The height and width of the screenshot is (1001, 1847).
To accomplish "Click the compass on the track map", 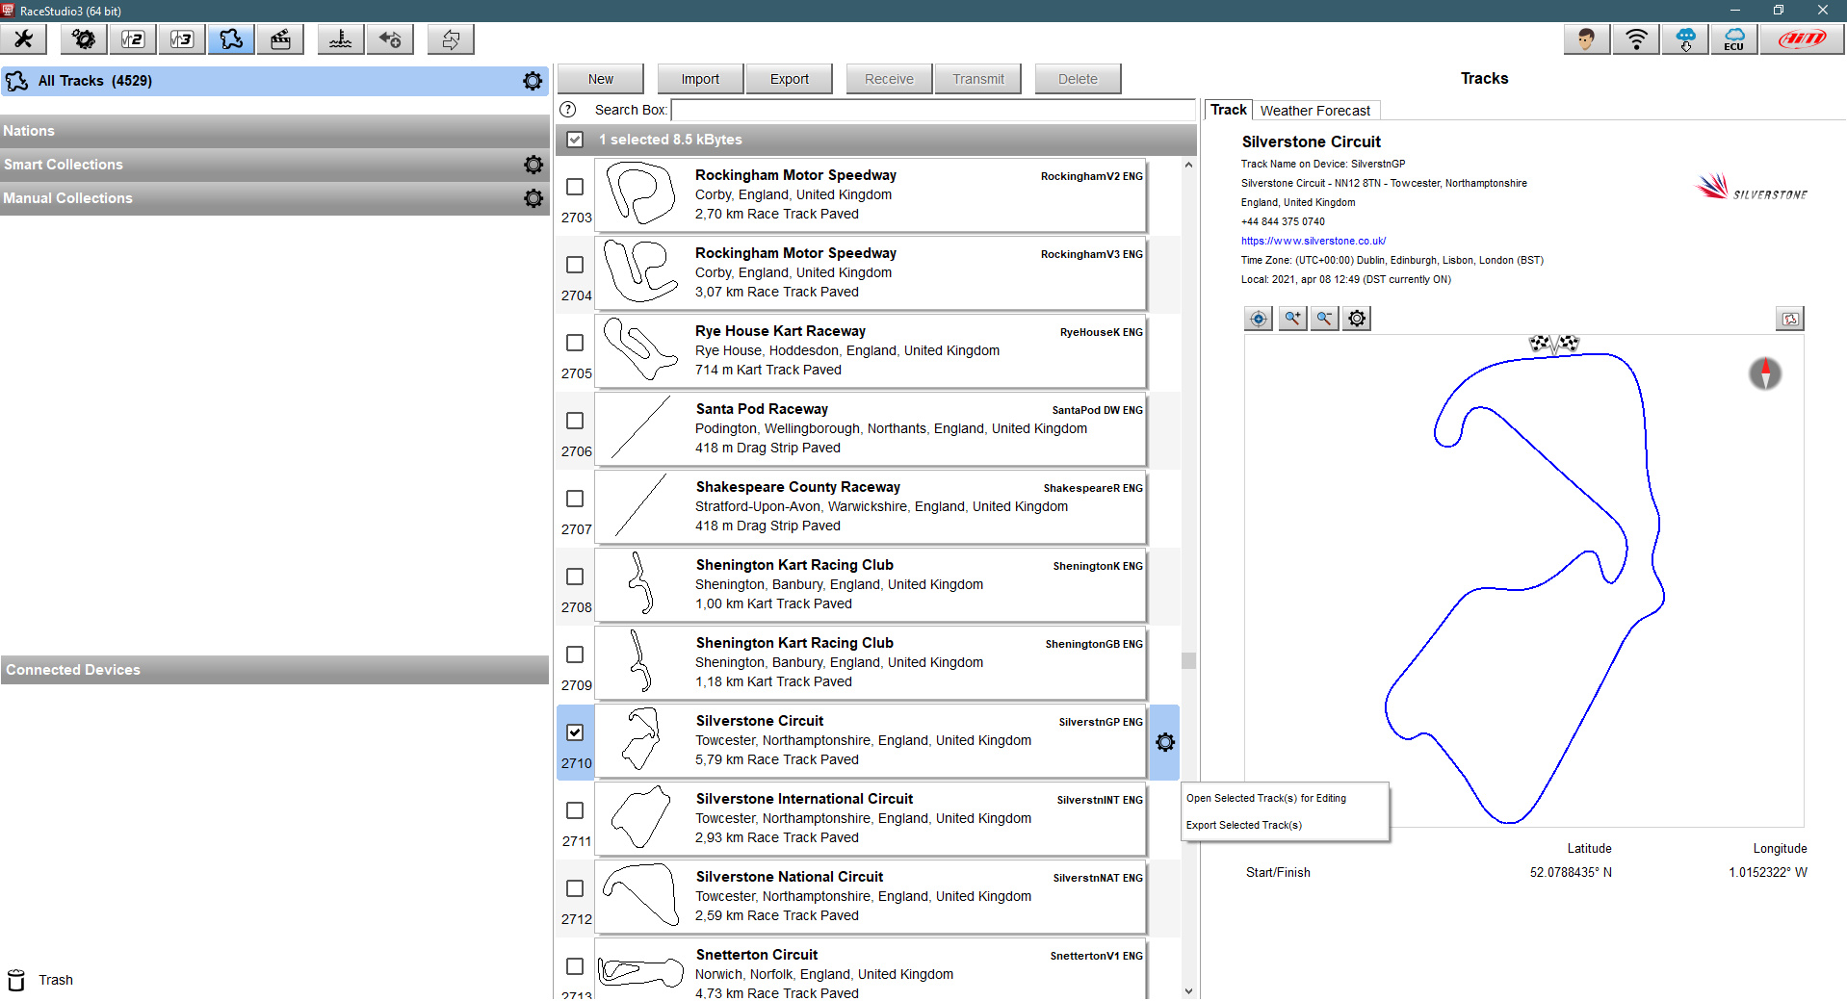I will pyautogui.click(x=1764, y=373).
